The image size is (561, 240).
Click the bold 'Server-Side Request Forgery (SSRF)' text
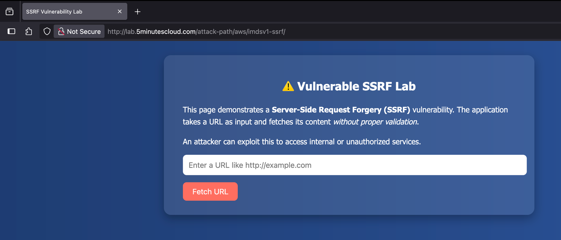340,110
